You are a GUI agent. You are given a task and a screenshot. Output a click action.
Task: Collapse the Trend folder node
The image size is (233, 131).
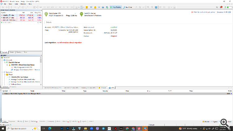pos(5,75)
